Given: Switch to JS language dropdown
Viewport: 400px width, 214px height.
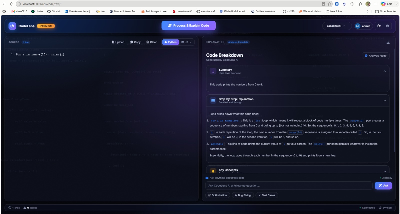Looking at the screenshot, I should (x=186, y=42).
